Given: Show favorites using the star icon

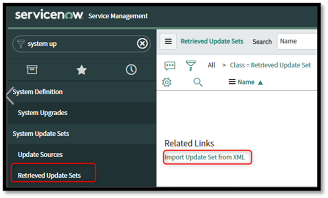Looking at the screenshot, I should [82, 70].
